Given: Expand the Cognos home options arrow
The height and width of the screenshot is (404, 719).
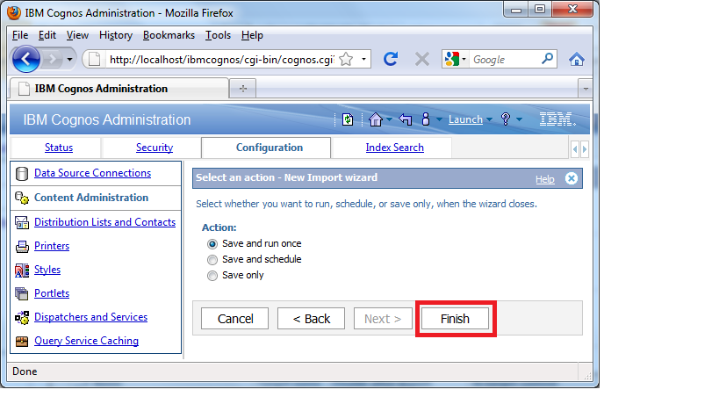Looking at the screenshot, I should (x=389, y=119).
